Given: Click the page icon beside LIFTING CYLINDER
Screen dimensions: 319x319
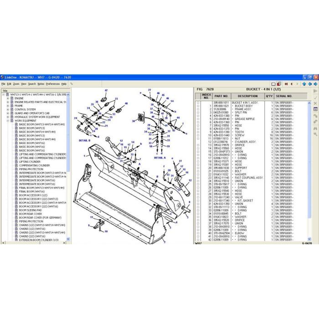Looking at the screenshot, I should [16, 162].
